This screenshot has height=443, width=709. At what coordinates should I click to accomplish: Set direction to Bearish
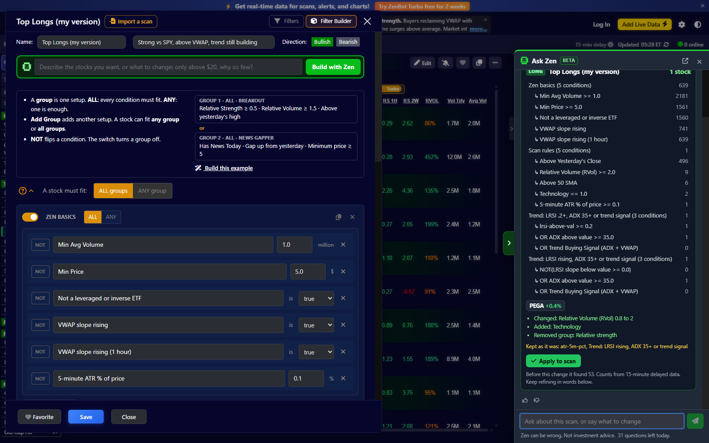(x=348, y=42)
